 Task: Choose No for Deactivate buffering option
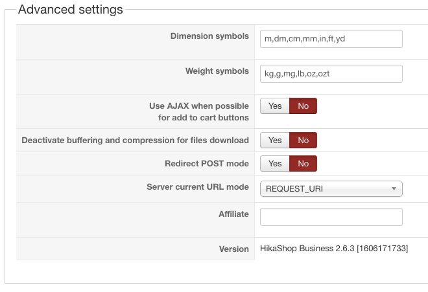[303, 140]
